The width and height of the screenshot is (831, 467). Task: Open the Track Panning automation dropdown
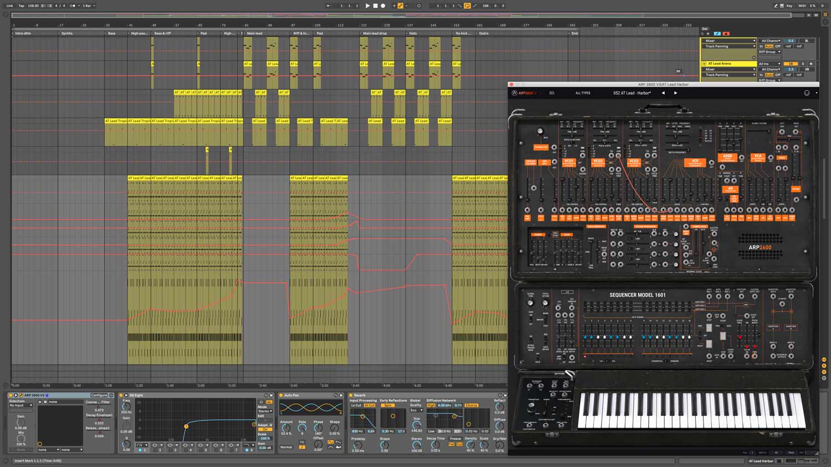tap(730, 46)
